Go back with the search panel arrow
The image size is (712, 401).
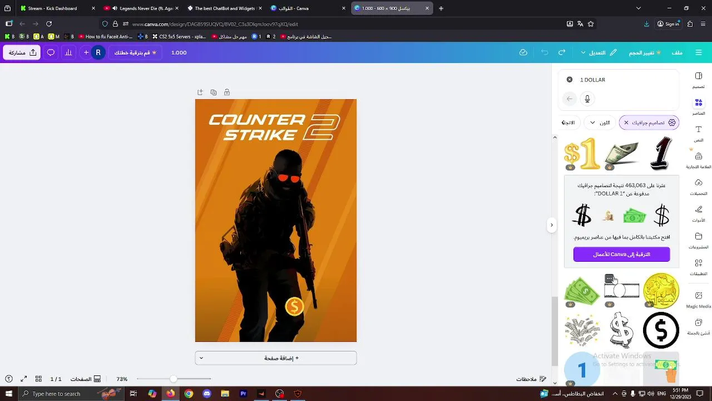570,99
